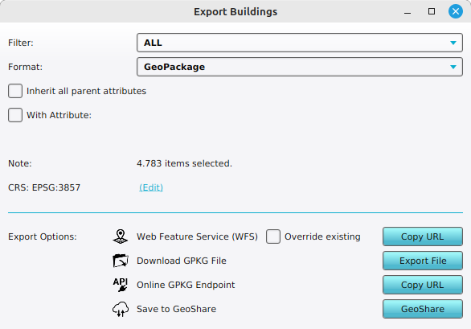This screenshot has width=471, height=329.
Task: Click the Edit link next to CRS
Action: pos(151,187)
